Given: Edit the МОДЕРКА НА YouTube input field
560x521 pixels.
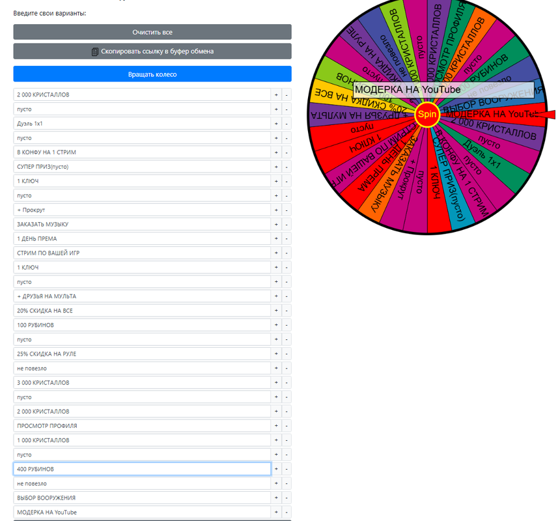Looking at the screenshot, I should click(142, 512).
